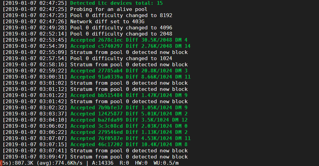
Task: Click 'Network diff set to 403G' line
Action: click(x=107, y=22)
